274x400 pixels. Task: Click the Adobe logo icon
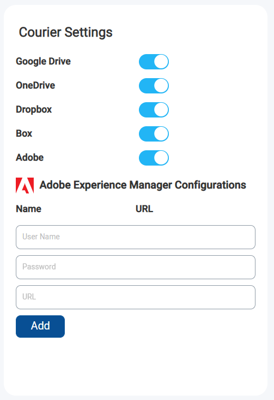[25, 185]
